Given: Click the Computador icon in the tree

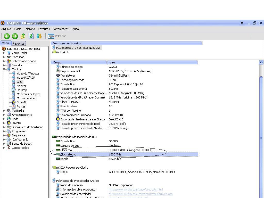Looking at the screenshot, I should (9, 53).
